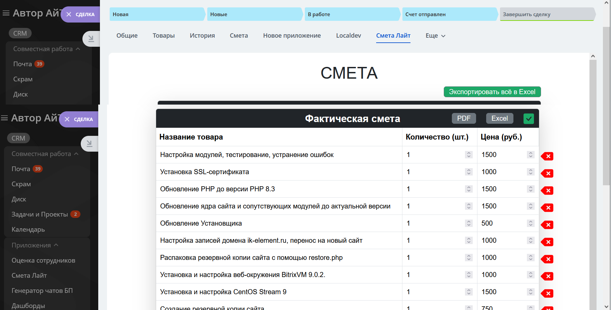The height and width of the screenshot is (310, 611).
Task: Click 'Завершить сделку' stage button
Action: pos(547,14)
